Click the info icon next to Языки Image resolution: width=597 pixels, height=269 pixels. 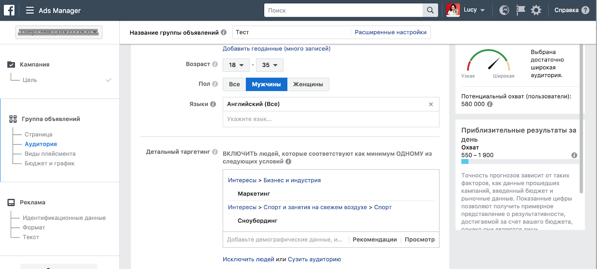point(213,104)
